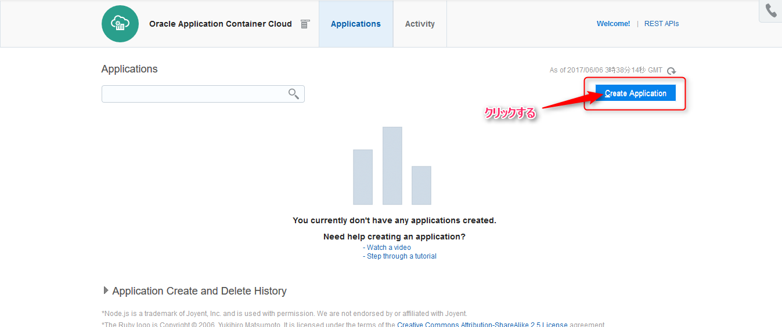Click the Applications page heading
The image size is (782, 327).
[x=129, y=69]
